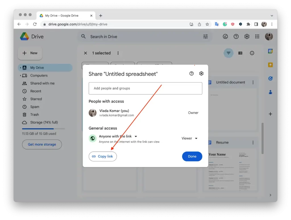291x220 pixels.
Task: Share this page from address bar
Action: 199,24
